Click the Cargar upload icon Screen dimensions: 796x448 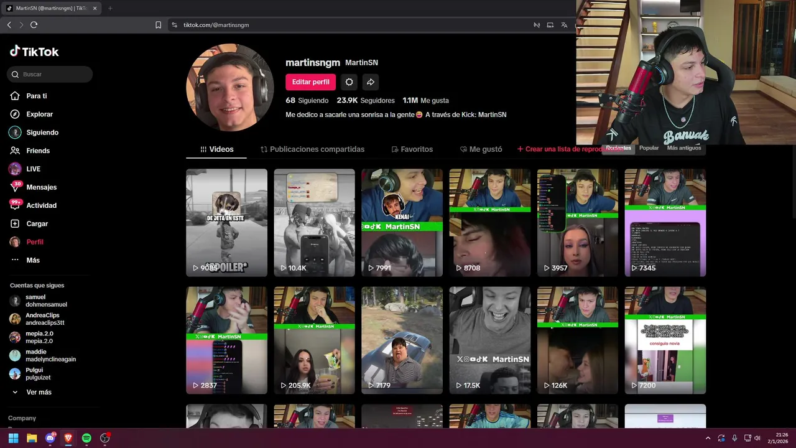(15, 223)
